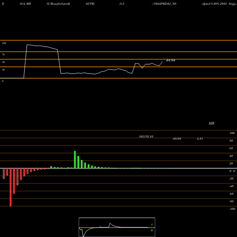The height and width of the screenshot is (237, 237).
Task: Click the mini overview chart at bottom
Action: click(117, 227)
